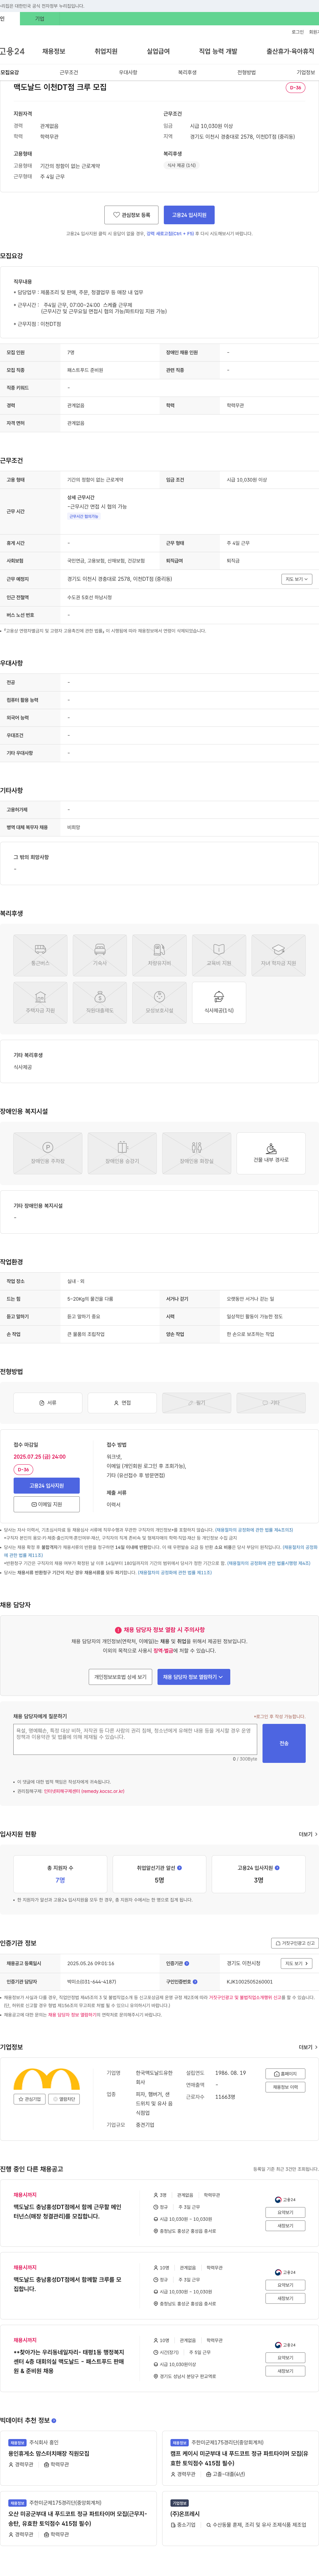Click top 고용24 입사지원 button
Screen dimensions: 319x2576
tap(189, 215)
